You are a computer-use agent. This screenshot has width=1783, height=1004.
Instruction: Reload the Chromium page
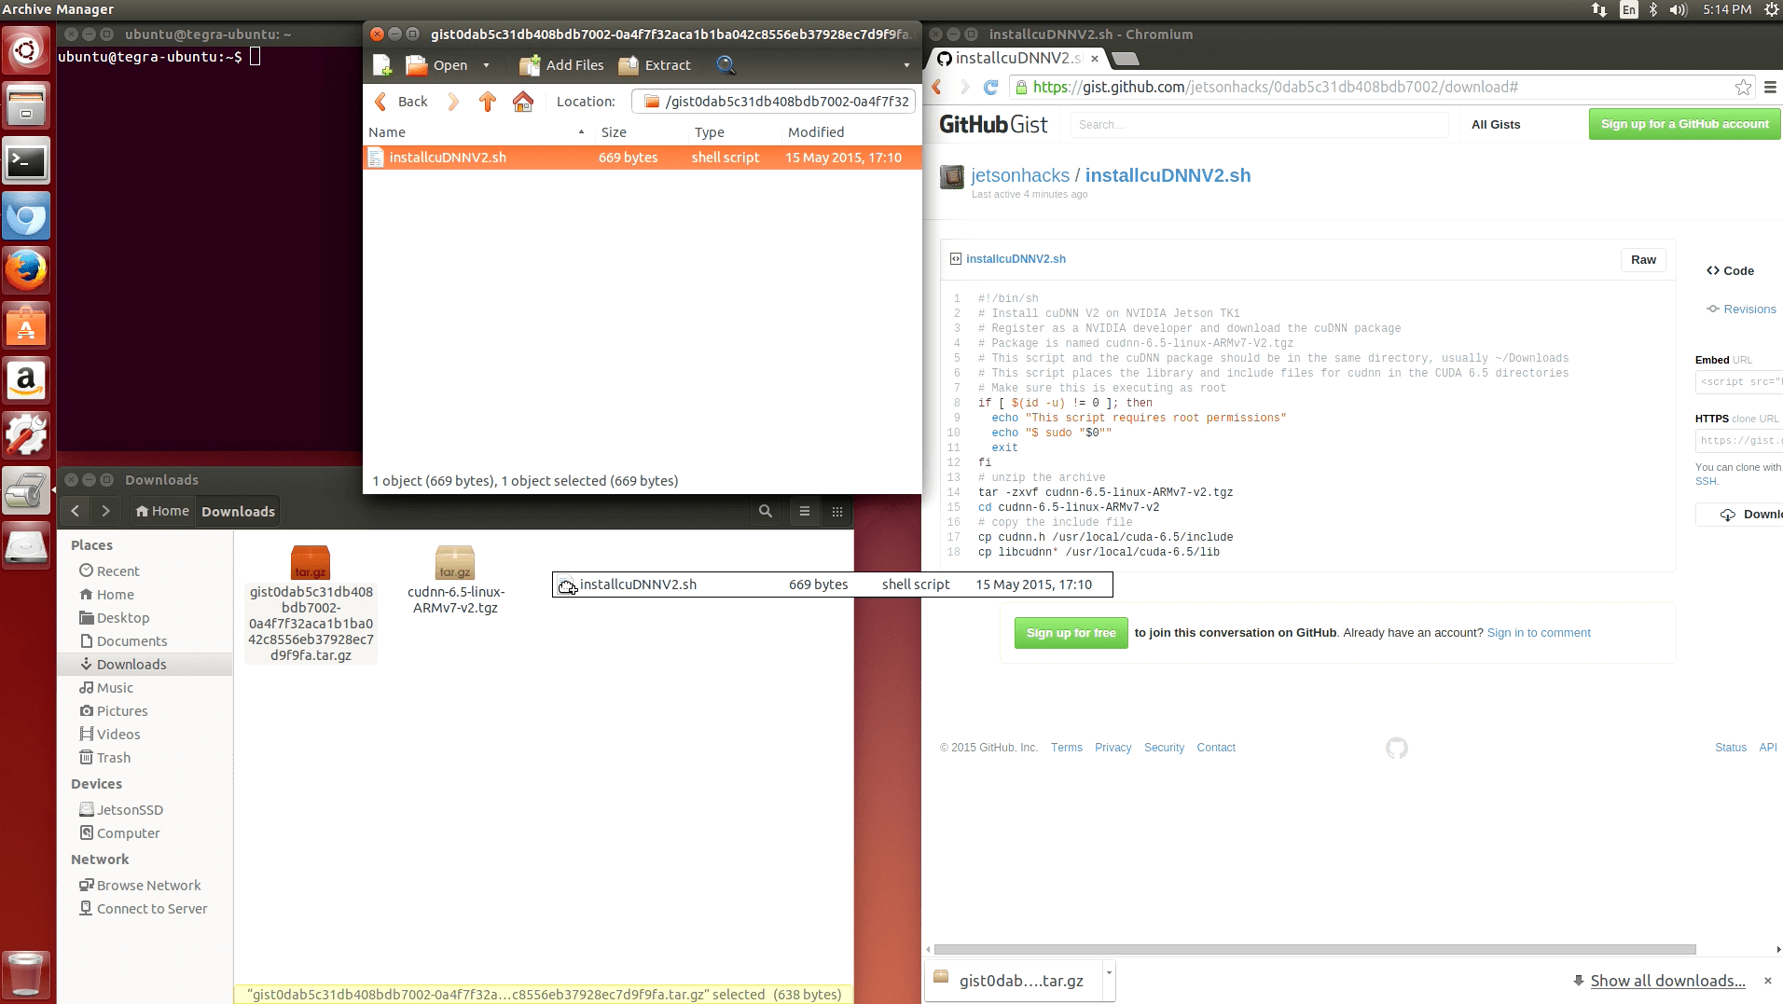tap(990, 88)
